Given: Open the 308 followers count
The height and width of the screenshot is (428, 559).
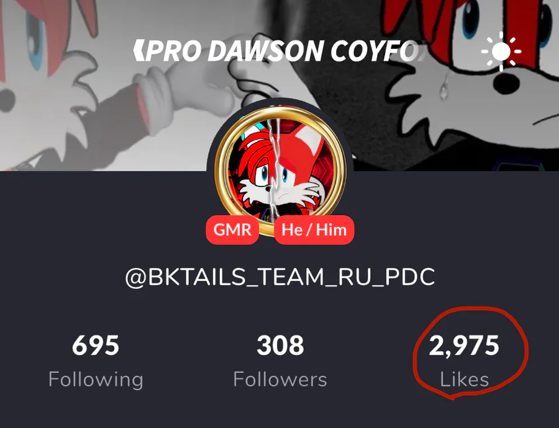Looking at the screenshot, I should tap(280, 345).
